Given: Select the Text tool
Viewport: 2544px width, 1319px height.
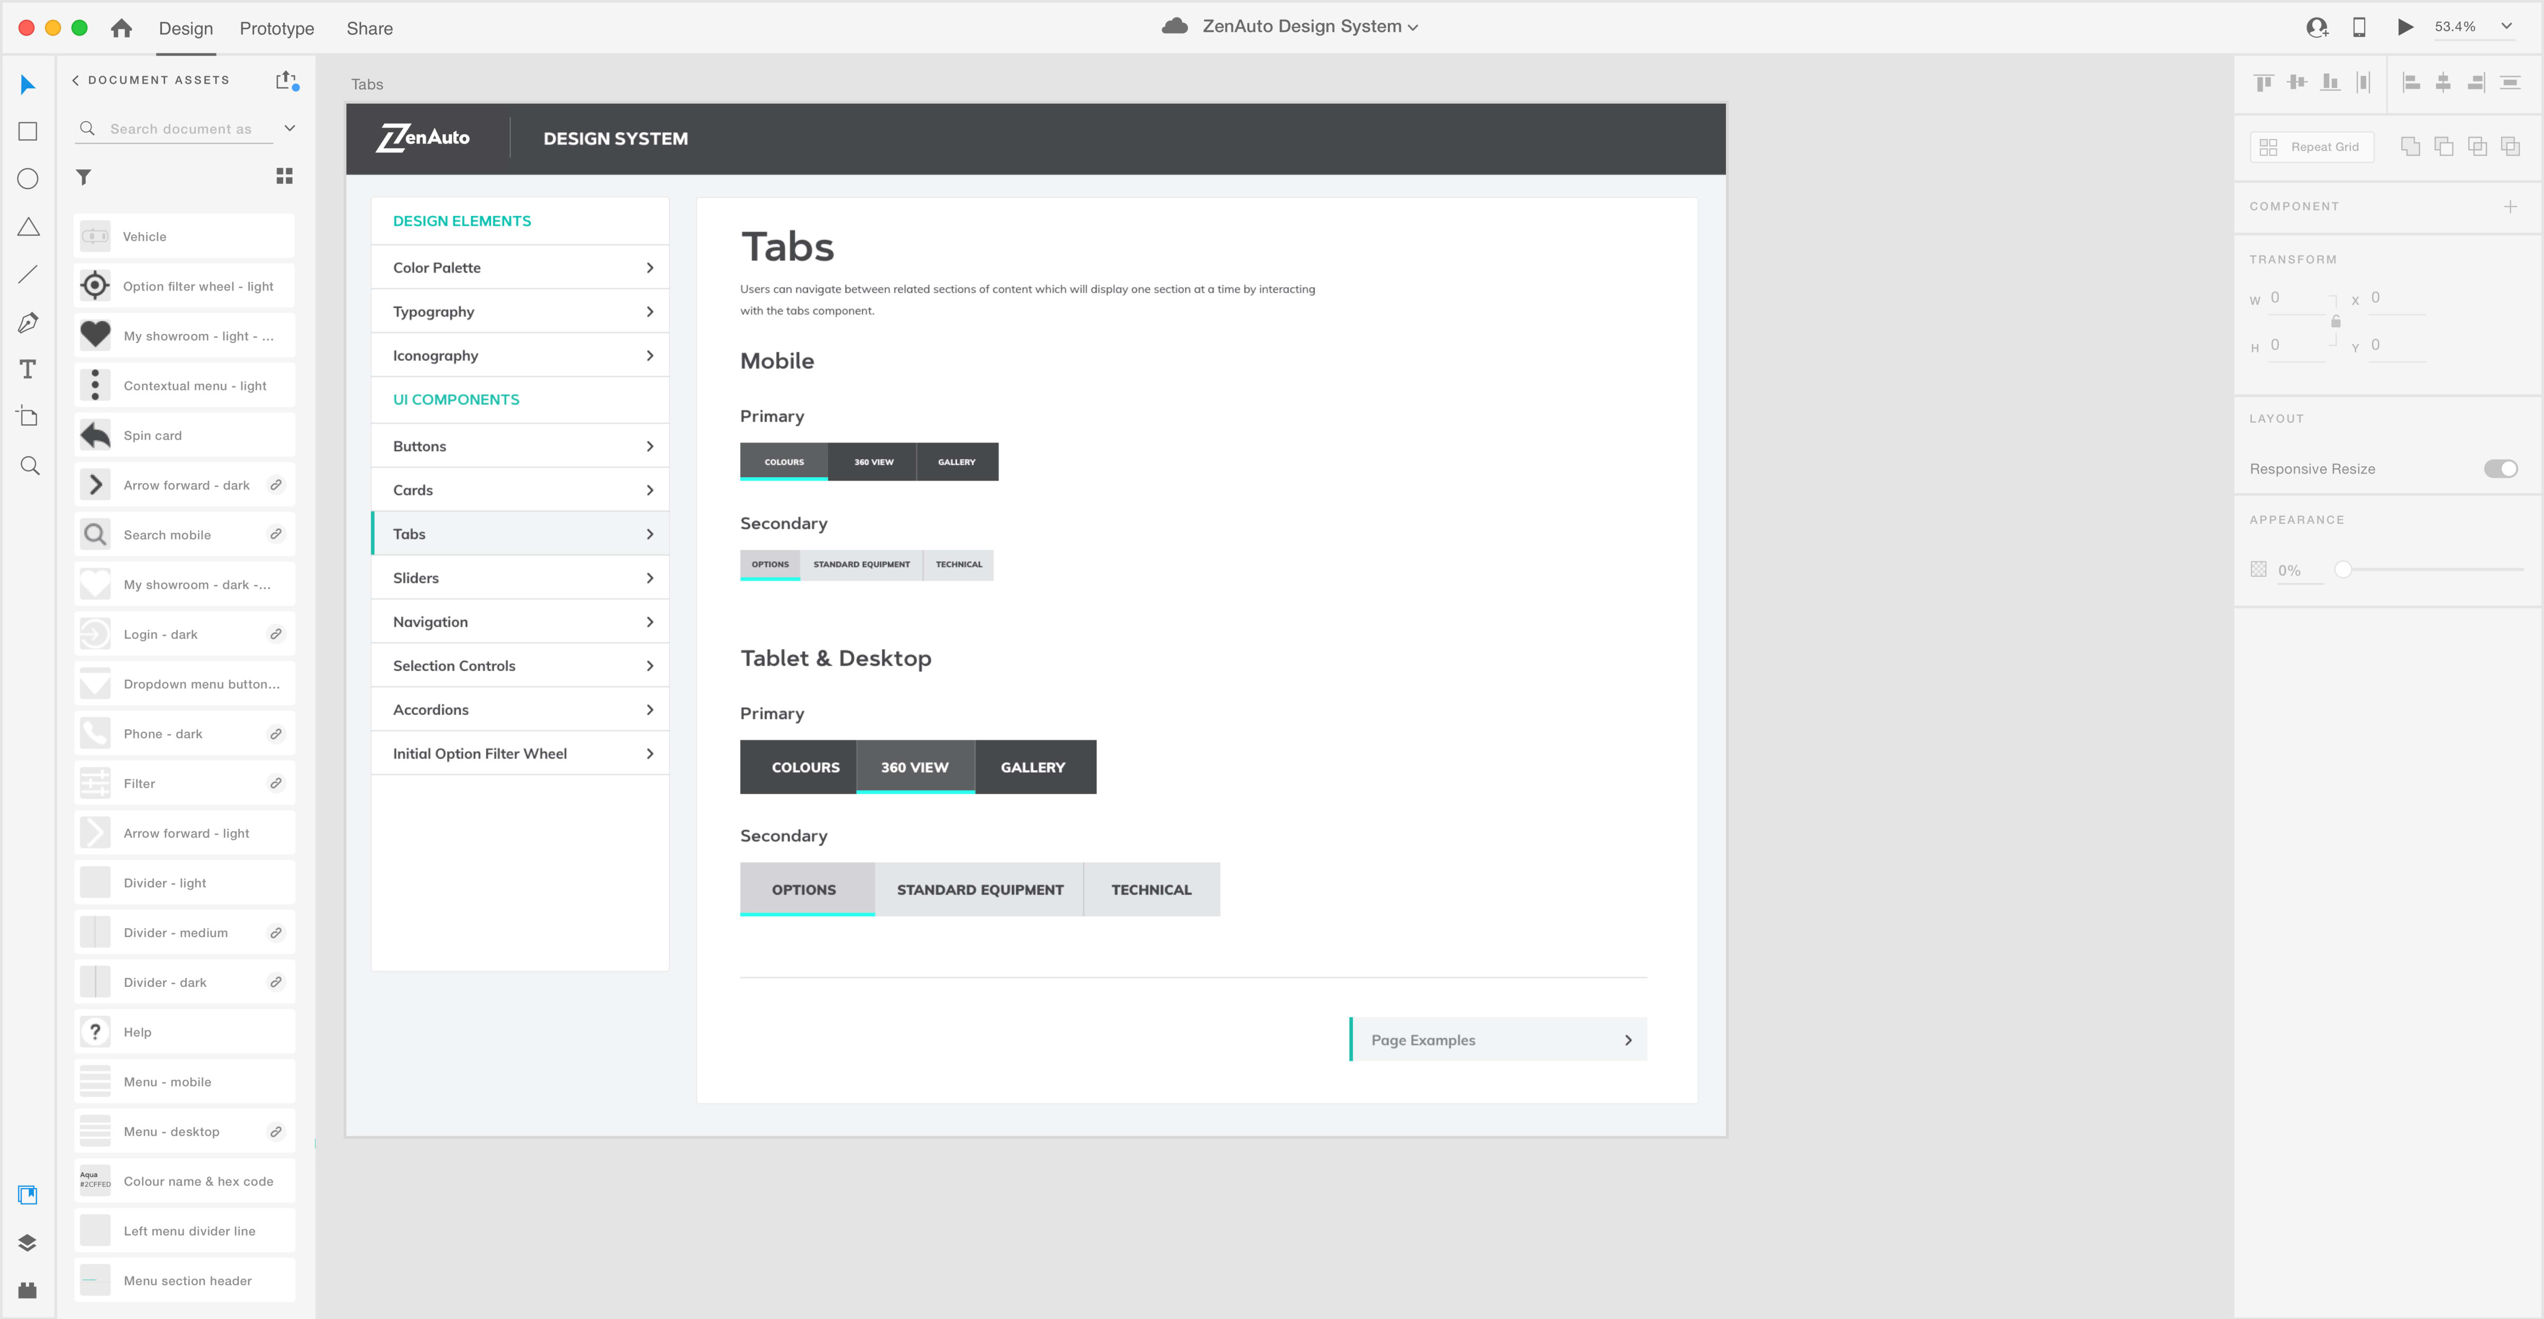Looking at the screenshot, I should point(28,369).
